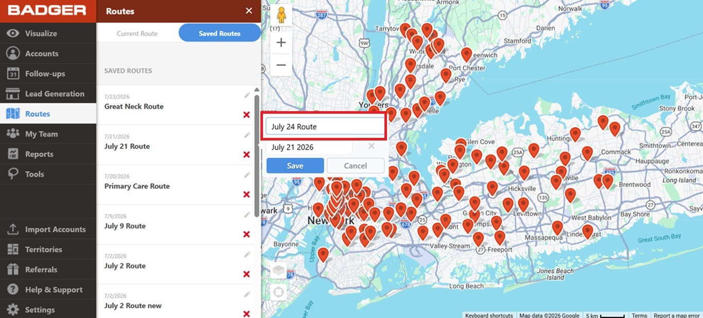Click the Referrals gift icon
703x318 pixels.
coord(13,270)
